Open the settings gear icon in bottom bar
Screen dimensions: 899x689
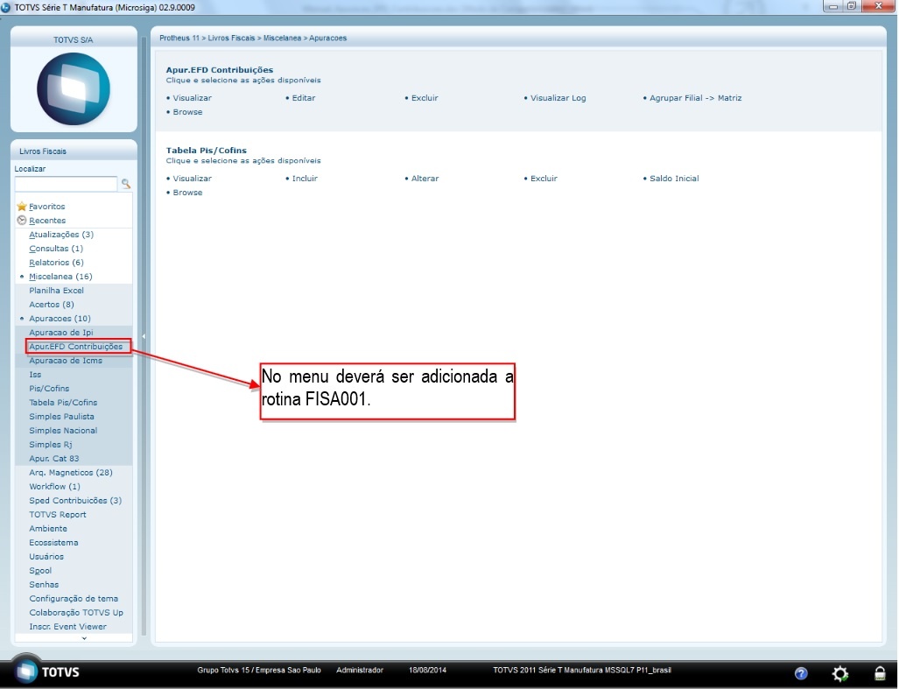[840, 673]
